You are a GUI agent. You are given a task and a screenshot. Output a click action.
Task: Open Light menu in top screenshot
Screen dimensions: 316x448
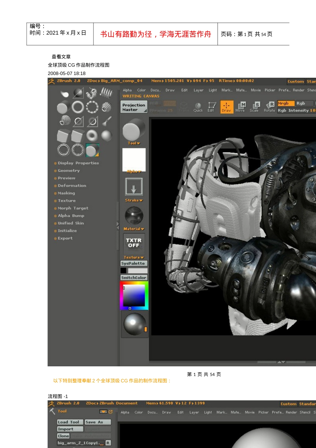[x=213, y=90]
